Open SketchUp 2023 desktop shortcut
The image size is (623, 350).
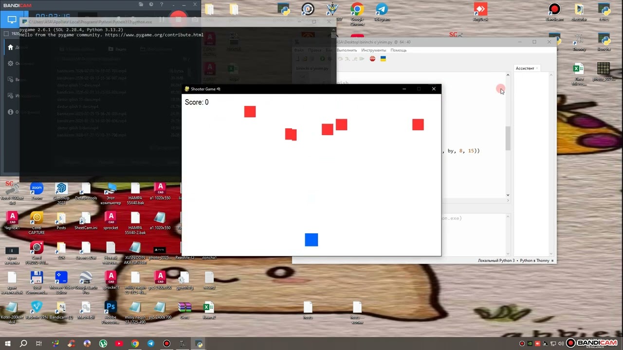click(61, 193)
